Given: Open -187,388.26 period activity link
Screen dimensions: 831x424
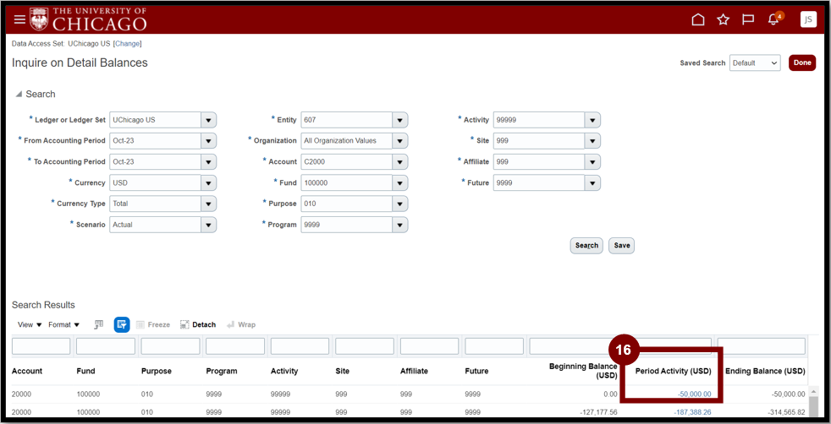Looking at the screenshot, I should (693, 412).
